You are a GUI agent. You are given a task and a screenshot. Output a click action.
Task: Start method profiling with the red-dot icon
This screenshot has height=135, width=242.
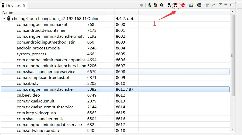coord(175,5)
